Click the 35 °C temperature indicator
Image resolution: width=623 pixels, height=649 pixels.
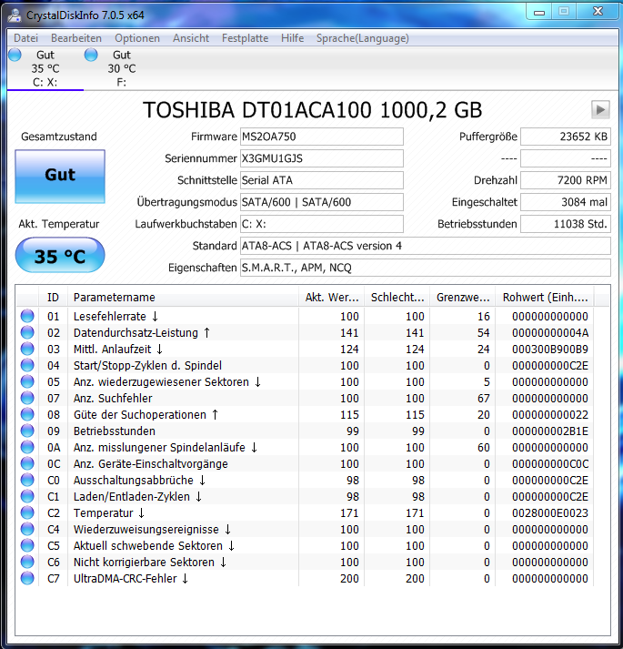pyautogui.click(x=60, y=256)
